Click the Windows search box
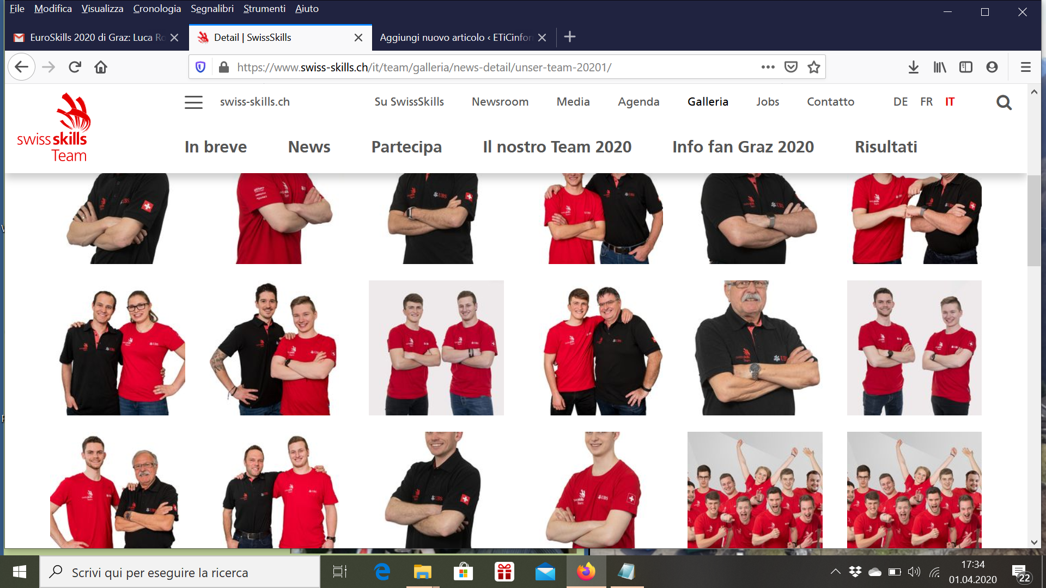This screenshot has height=588, width=1046. click(x=180, y=572)
